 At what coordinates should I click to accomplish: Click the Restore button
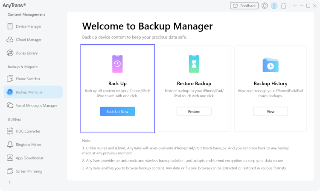tap(194, 111)
